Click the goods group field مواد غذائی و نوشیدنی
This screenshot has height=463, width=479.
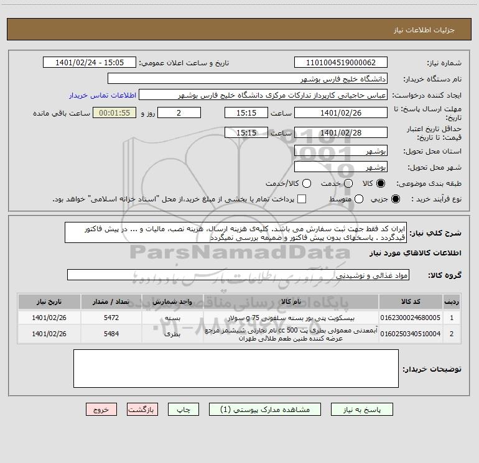238,275
